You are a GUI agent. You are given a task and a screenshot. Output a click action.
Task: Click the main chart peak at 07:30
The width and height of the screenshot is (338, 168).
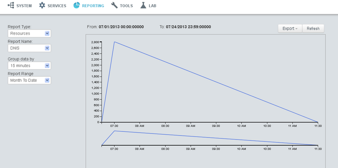[x=114, y=42]
